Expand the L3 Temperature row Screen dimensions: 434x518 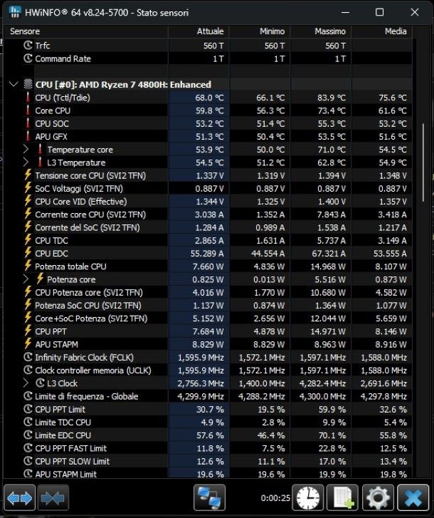click(26, 162)
